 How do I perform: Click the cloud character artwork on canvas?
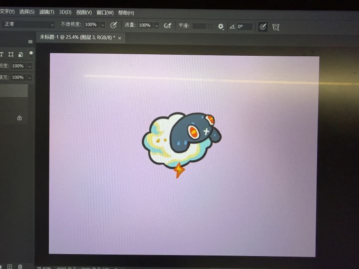(x=181, y=144)
